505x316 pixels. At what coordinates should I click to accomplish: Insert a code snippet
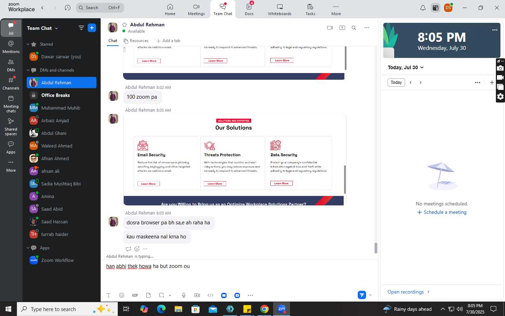(210, 295)
